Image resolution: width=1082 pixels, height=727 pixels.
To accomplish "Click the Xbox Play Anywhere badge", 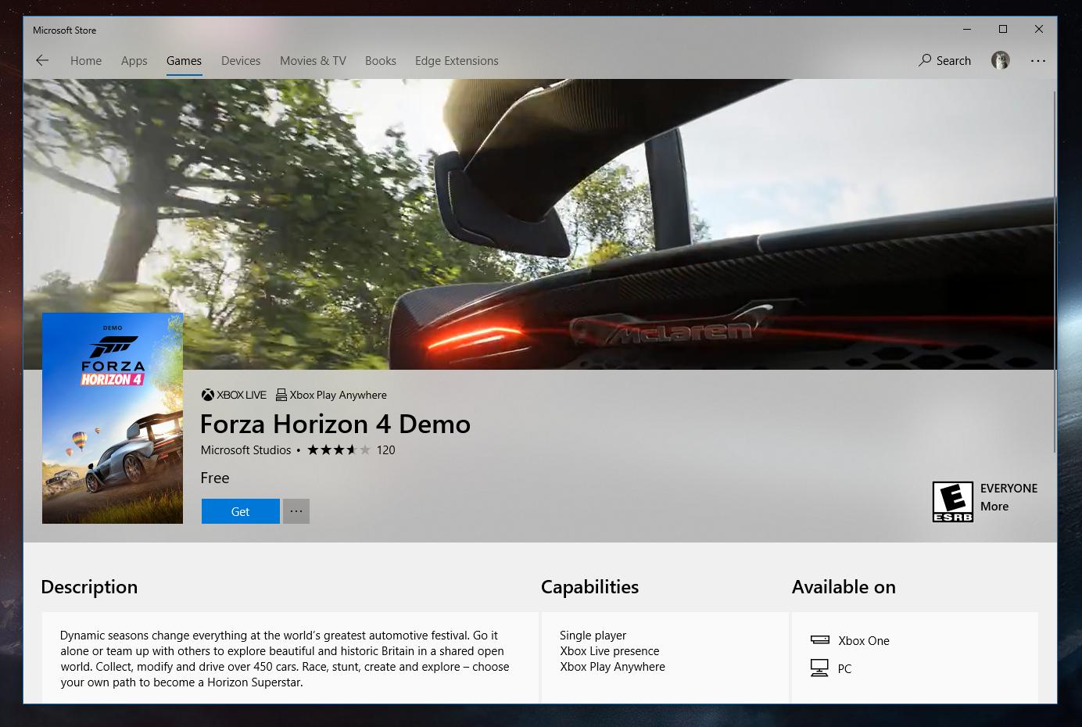I will (331, 395).
